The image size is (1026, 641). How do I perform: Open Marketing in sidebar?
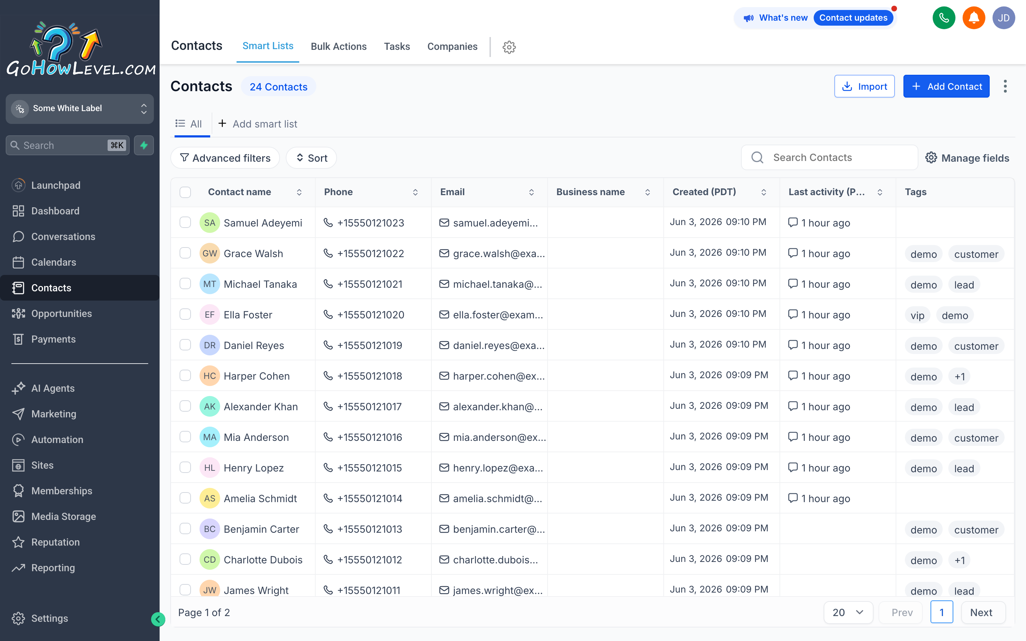[x=80, y=414]
